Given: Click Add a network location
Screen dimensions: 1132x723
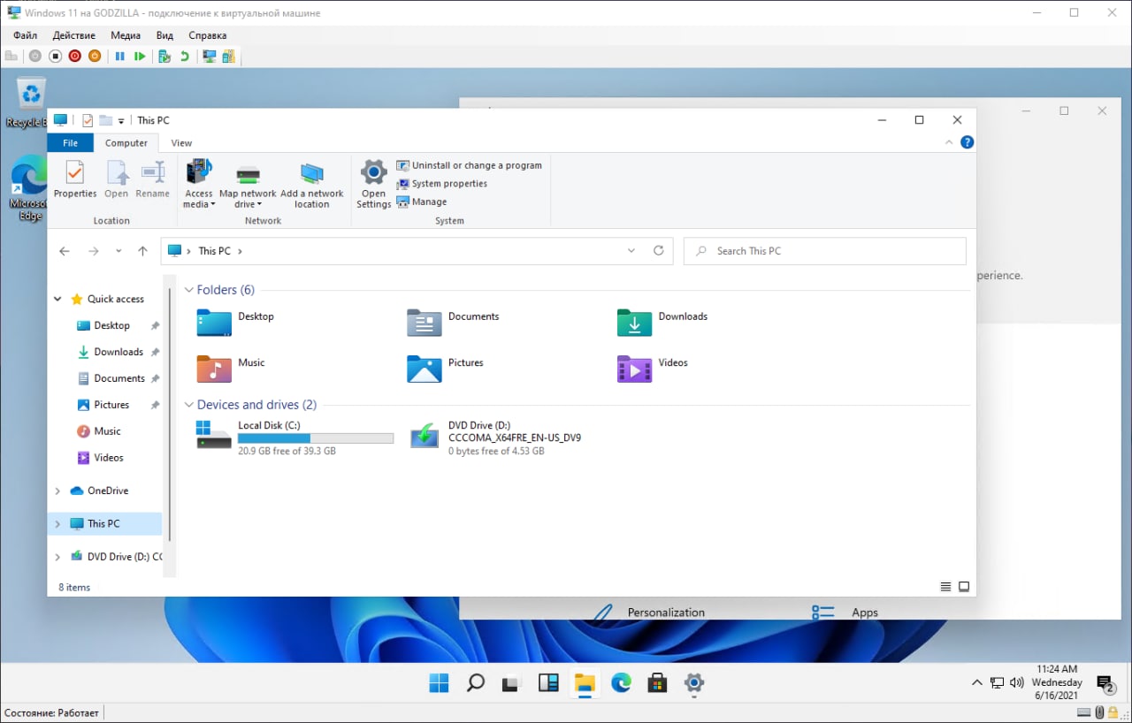Looking at the screenshot, I should 311,184.
